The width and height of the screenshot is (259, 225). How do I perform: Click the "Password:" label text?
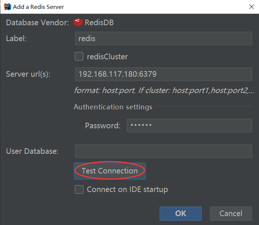(103, 126)
